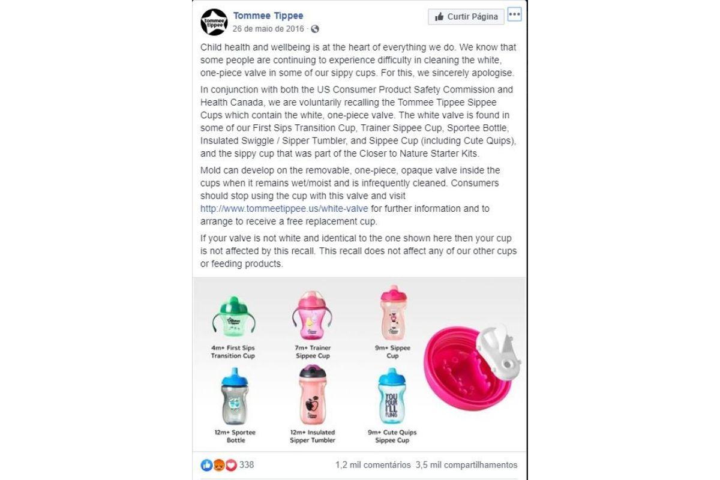Open the 338 reactions count
The image size is (720, 480).
point(247,465)
